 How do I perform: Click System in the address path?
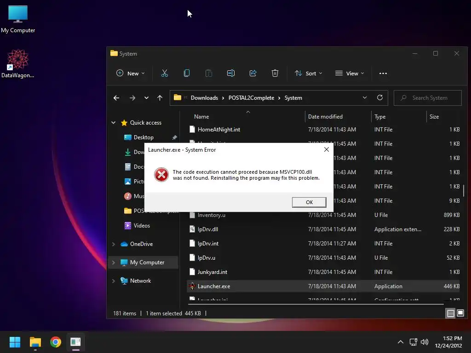[x=293, y=98]
